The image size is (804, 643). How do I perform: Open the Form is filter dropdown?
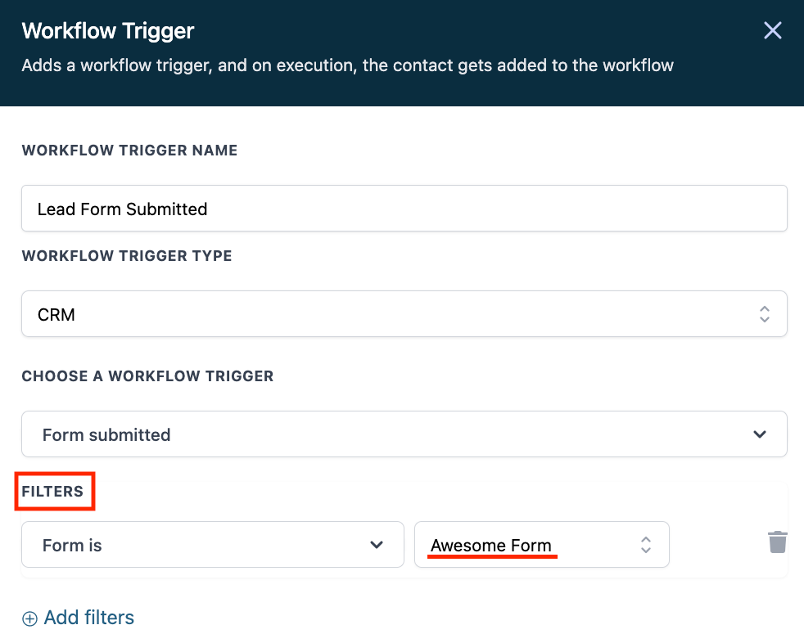pos(212,545)
